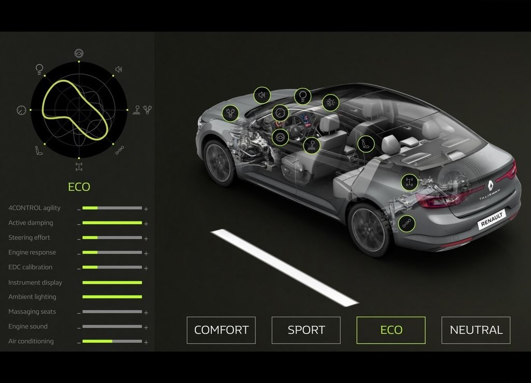The image size is (531, 383).
Task: Click the 'EDC calibration' label
Action: 31,267
